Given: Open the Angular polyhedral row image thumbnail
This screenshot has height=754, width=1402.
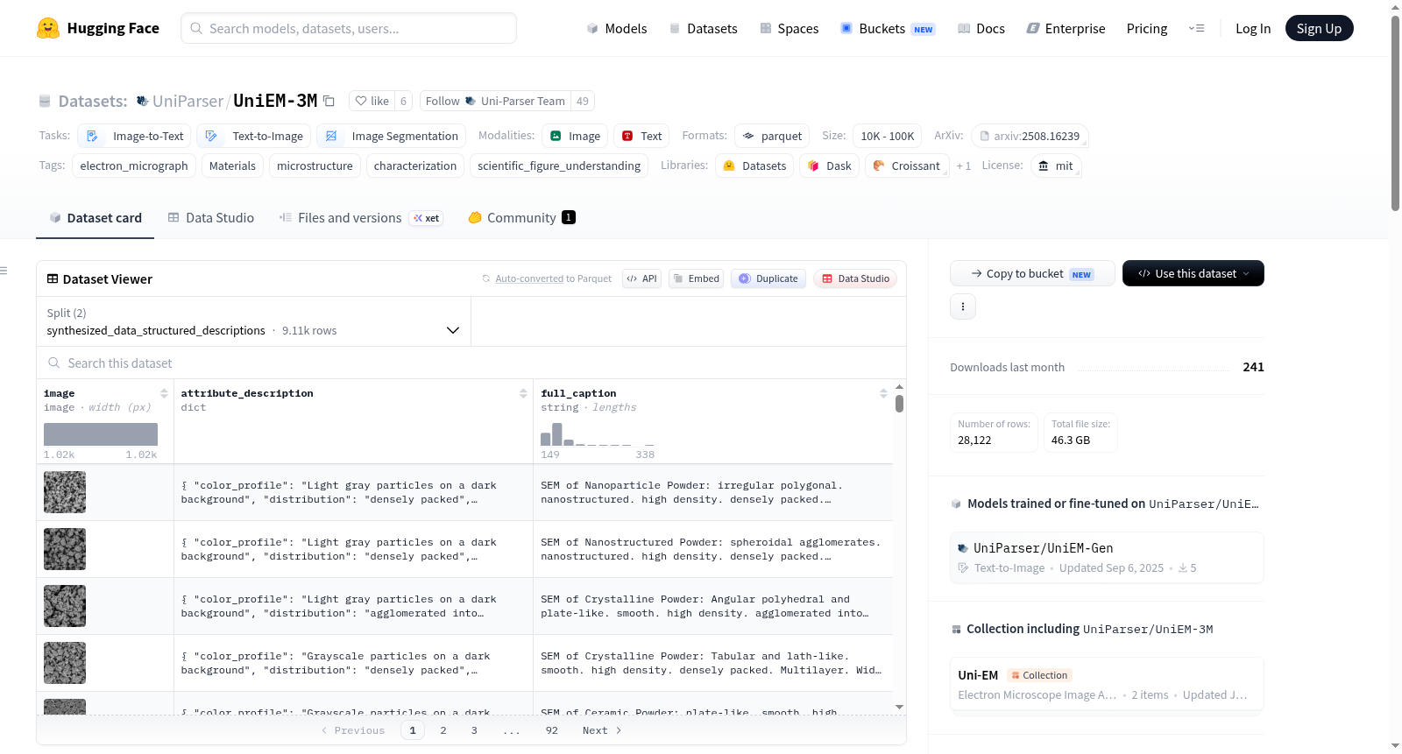Looking at the screenshot, I should [x=65, y=606].
